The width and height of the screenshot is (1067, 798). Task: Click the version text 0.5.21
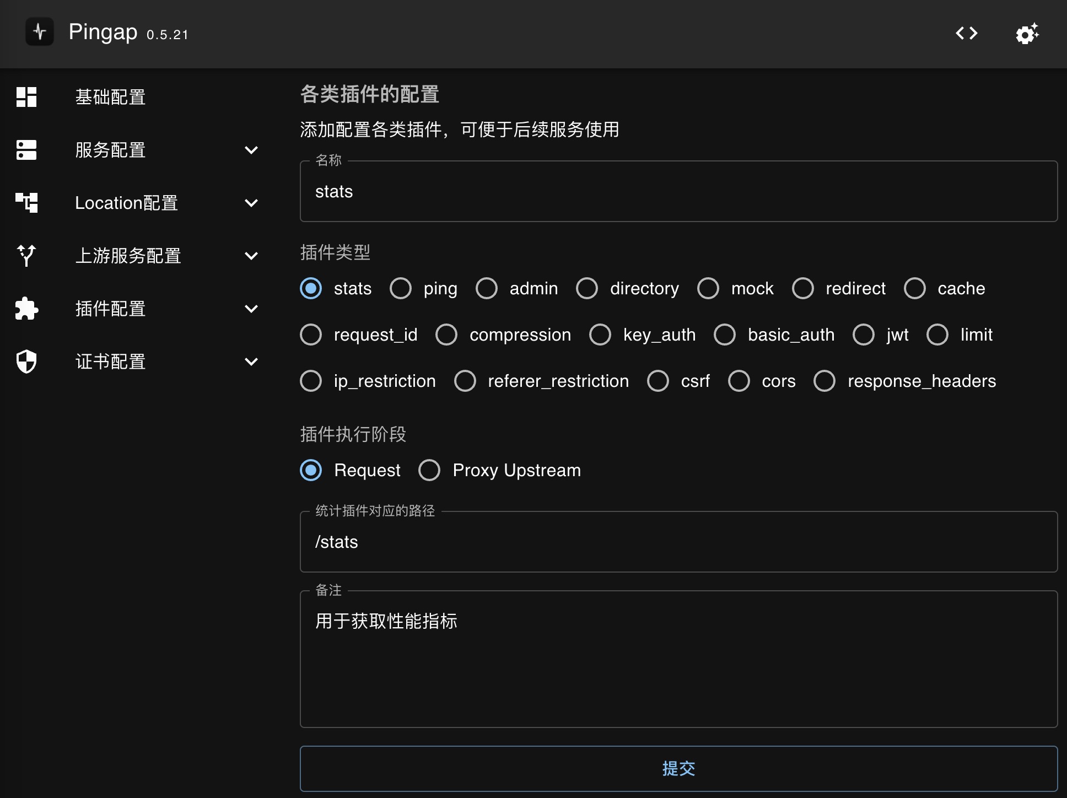(x=168, y=35)
